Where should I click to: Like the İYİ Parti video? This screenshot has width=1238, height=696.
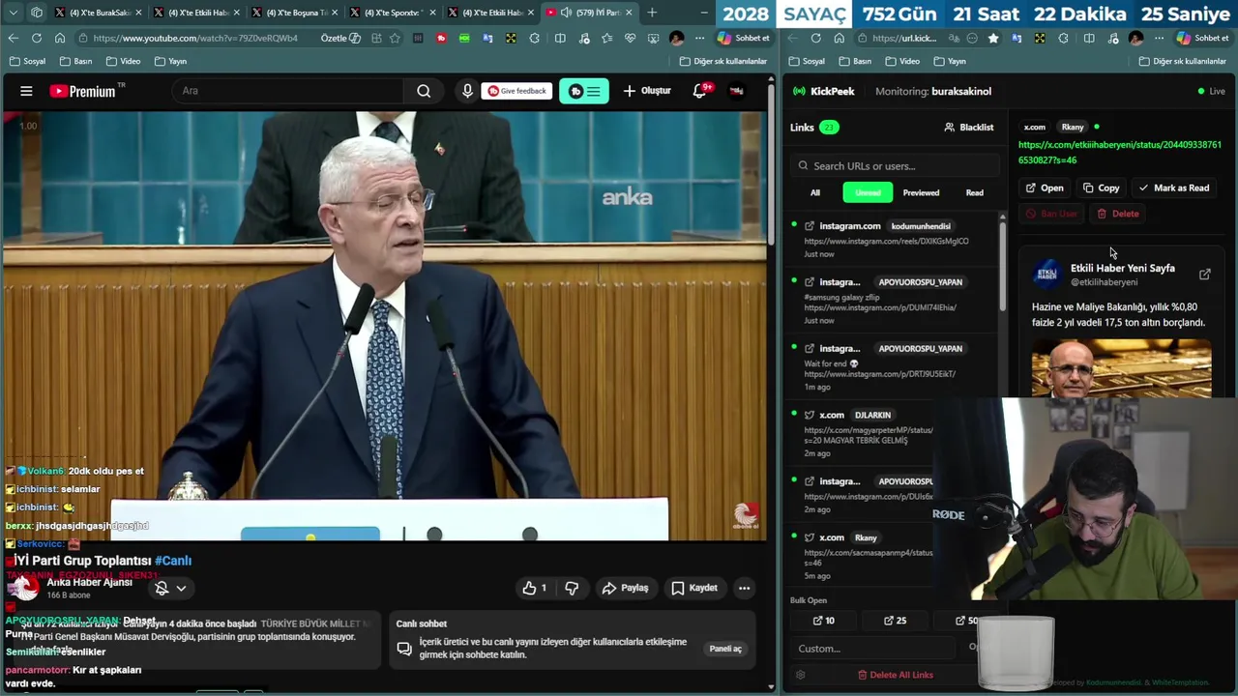pyautogui.click(x=535, y=588)
